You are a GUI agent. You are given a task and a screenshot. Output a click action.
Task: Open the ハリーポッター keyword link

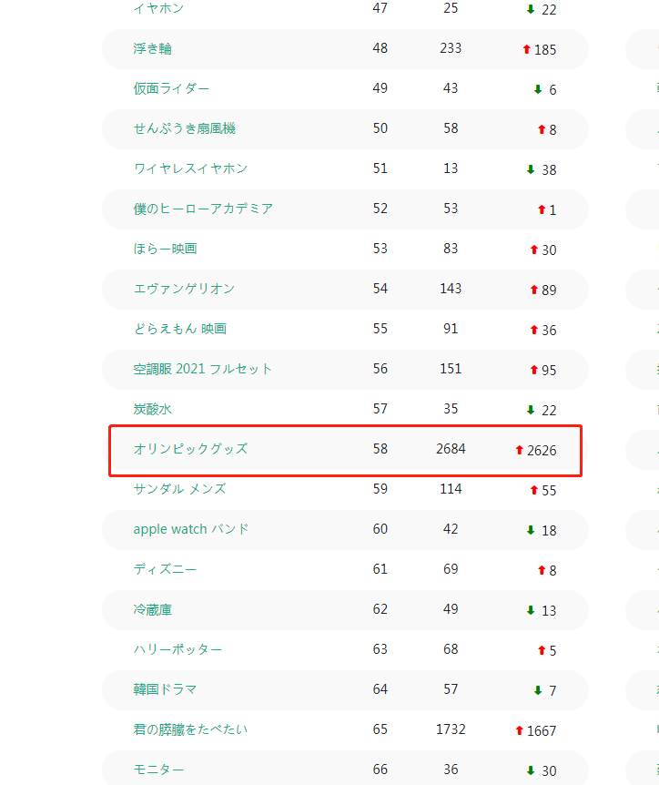pos(177,649)
